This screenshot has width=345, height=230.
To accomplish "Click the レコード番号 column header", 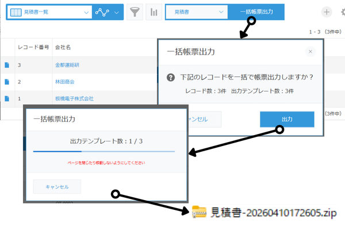I will (32, 46).
